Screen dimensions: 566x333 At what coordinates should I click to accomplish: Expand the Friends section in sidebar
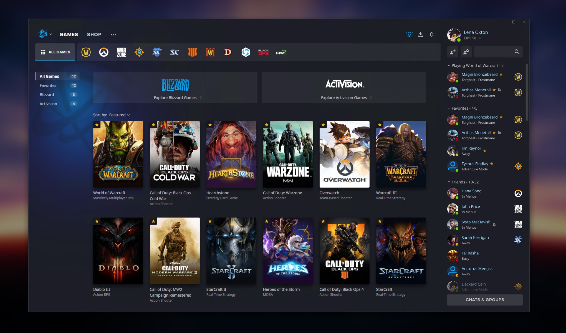[466, 182]
